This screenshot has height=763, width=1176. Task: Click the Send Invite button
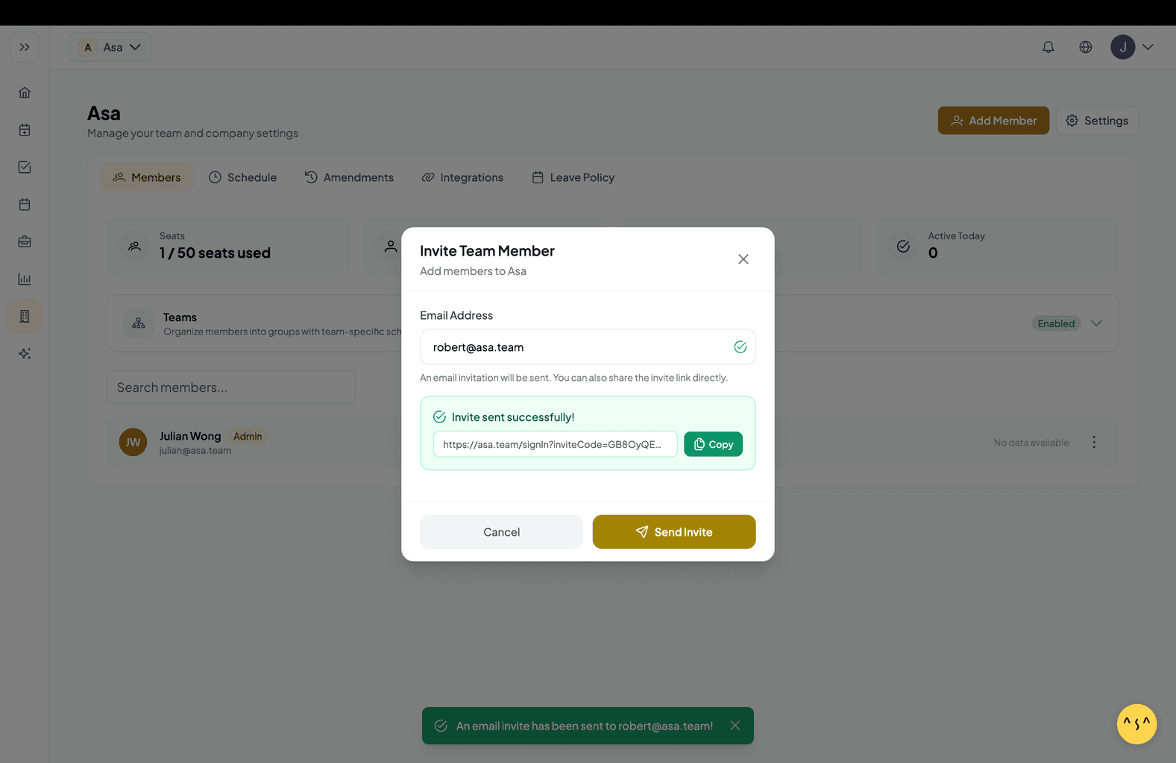(673, 532)
